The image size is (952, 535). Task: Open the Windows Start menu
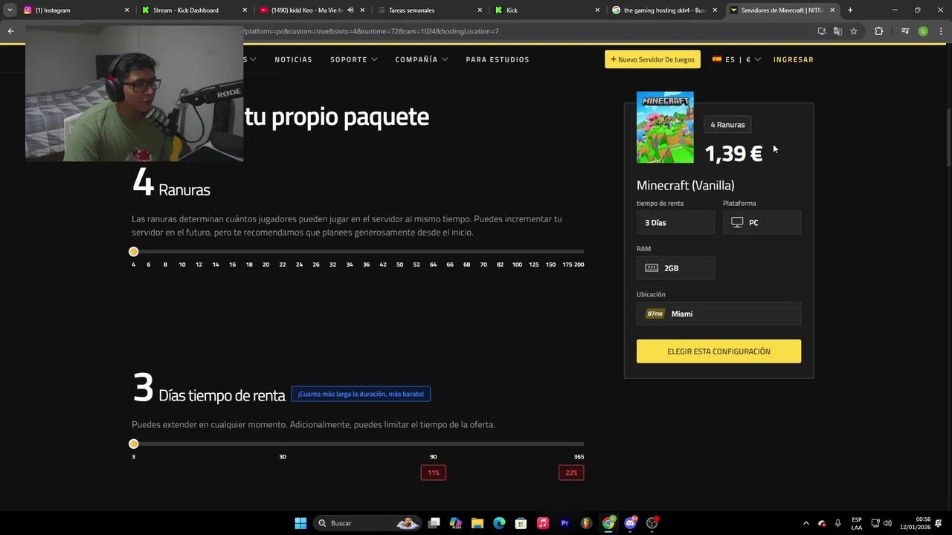pos(300,523)
